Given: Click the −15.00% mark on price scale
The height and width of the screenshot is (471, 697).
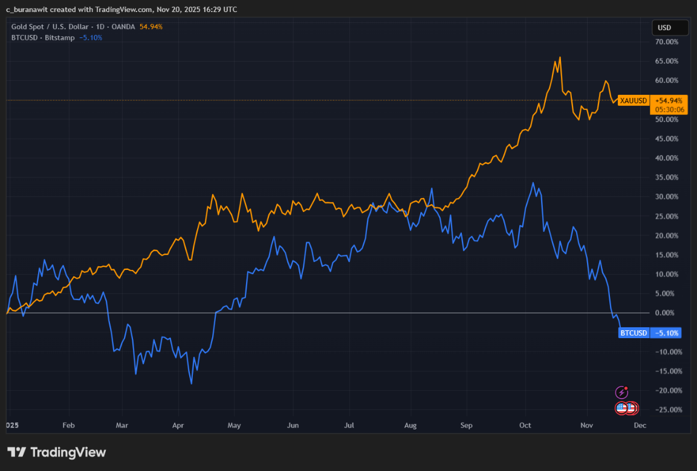Looking at the screenshot, I should coord(668,371).
